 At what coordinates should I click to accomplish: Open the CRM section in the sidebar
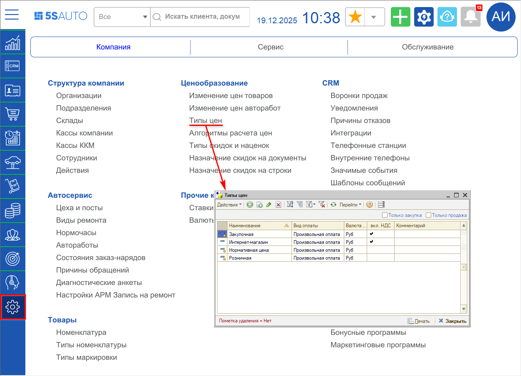click(12, 66)
